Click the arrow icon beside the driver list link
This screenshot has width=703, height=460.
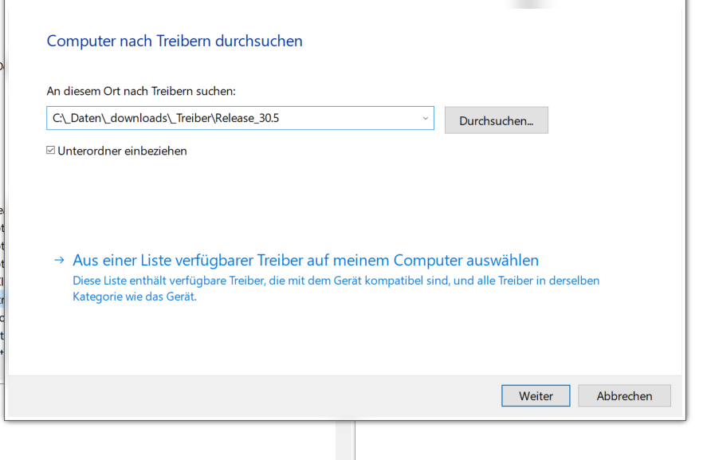[x=59, y=260]
